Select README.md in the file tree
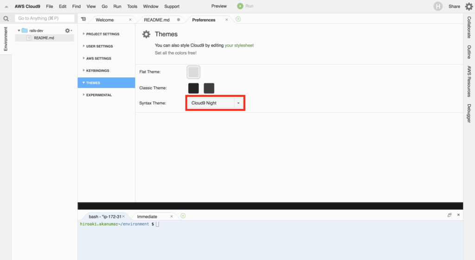Viewport: 475px width, 260px height. click(45, 38)
